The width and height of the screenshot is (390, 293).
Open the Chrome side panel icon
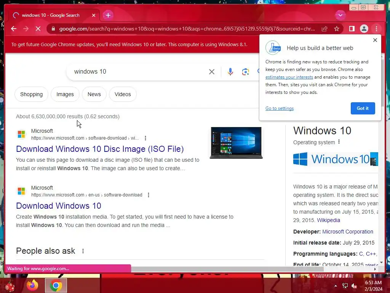(x=352, y=29)
